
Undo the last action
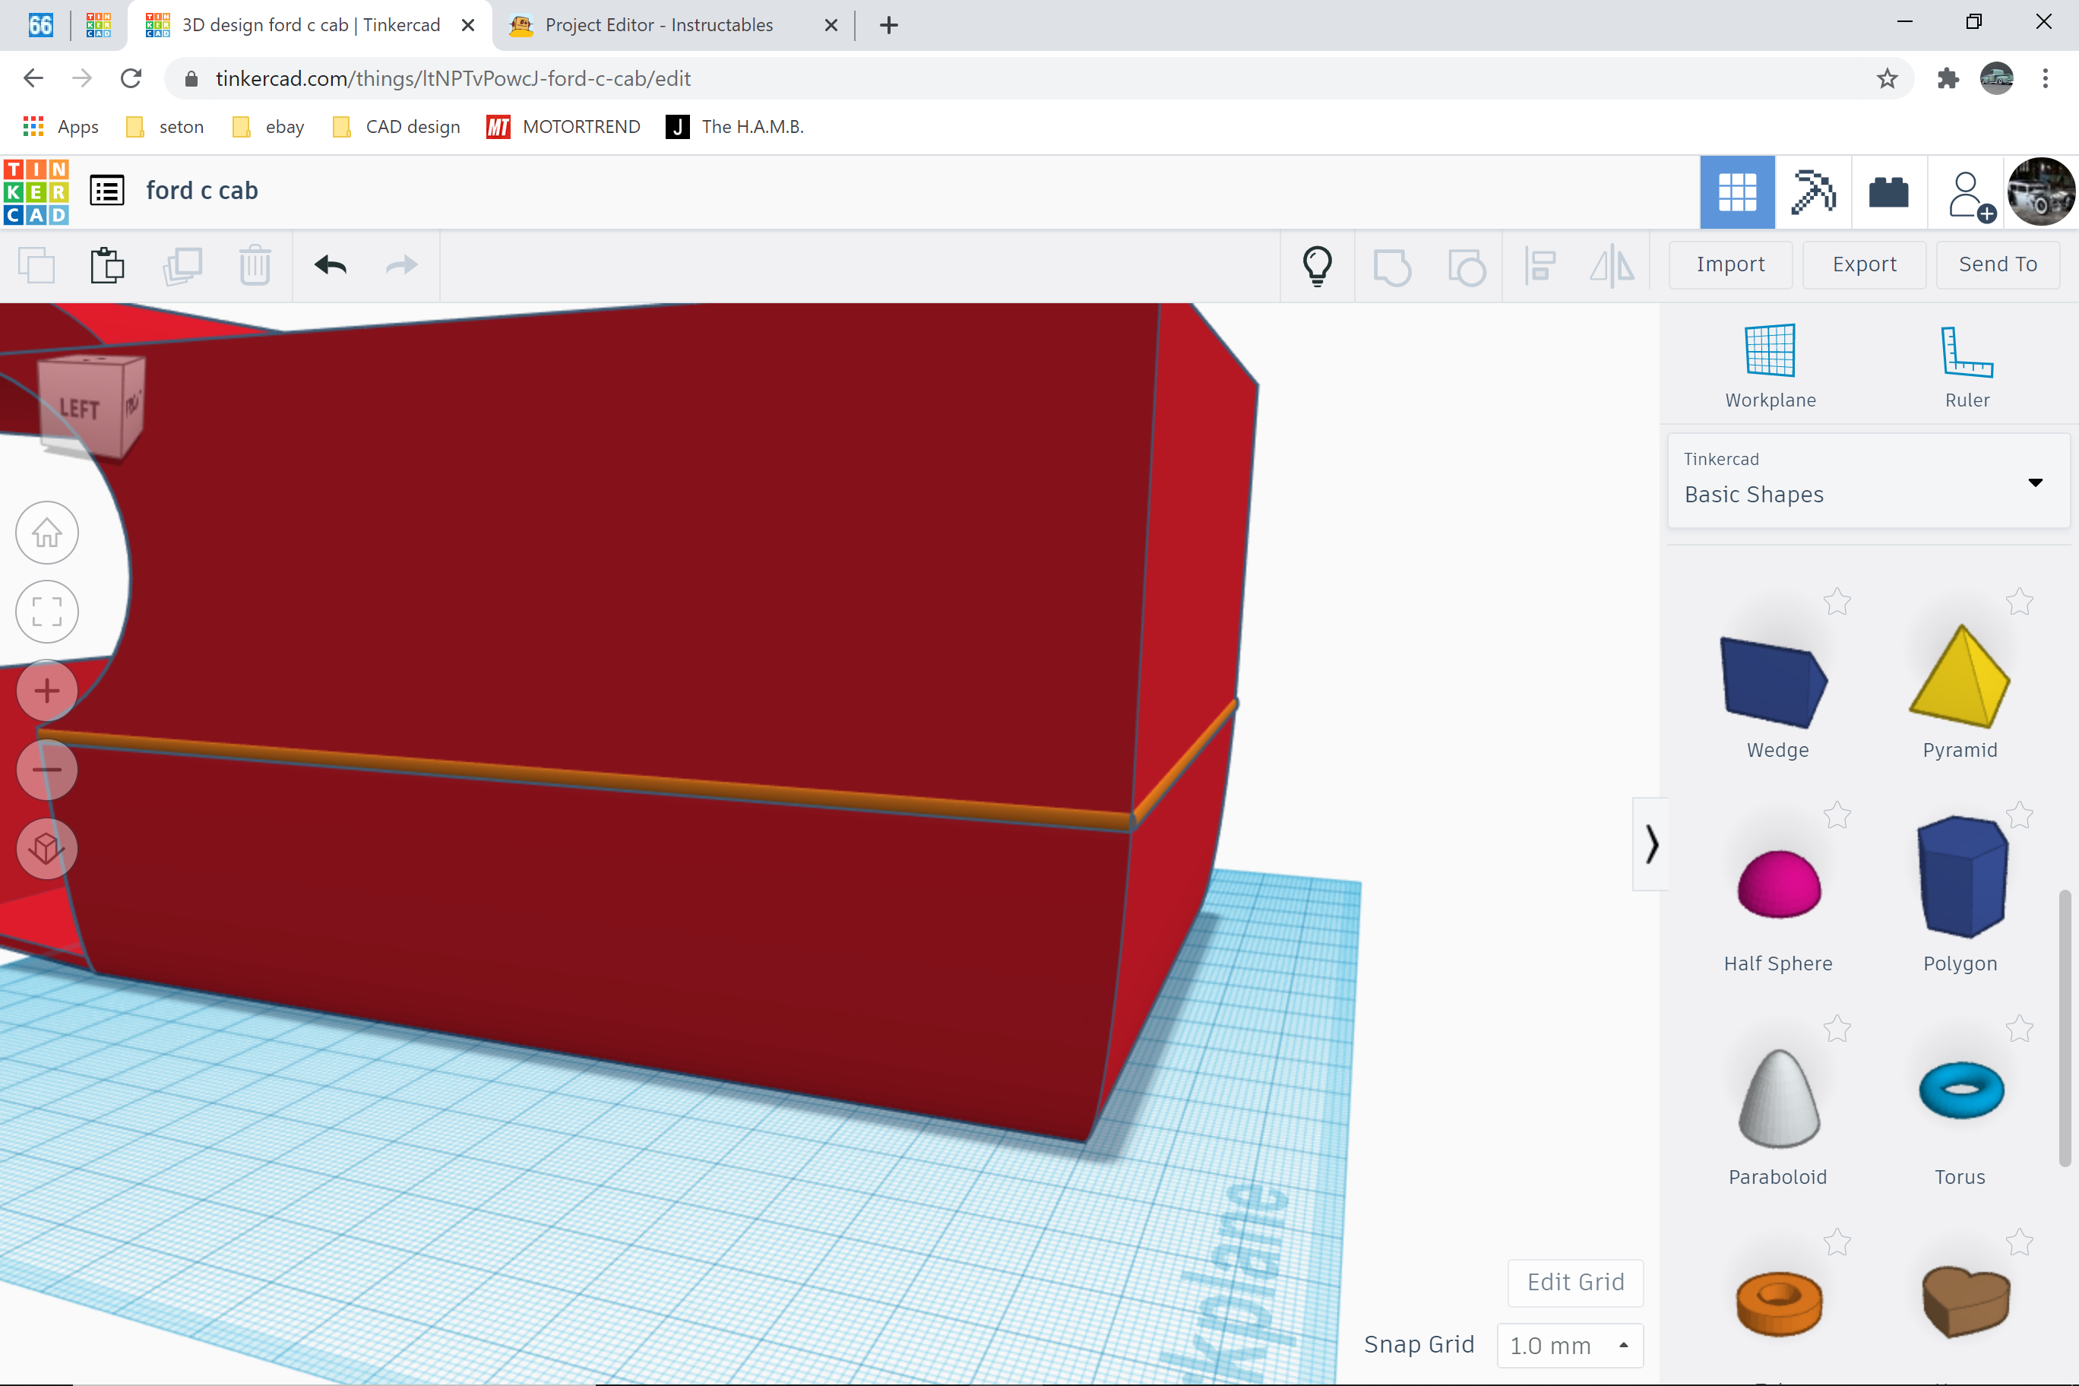(331, 264)
